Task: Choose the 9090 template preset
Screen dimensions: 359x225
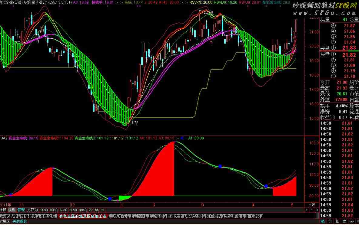Action: pos(44,210)
